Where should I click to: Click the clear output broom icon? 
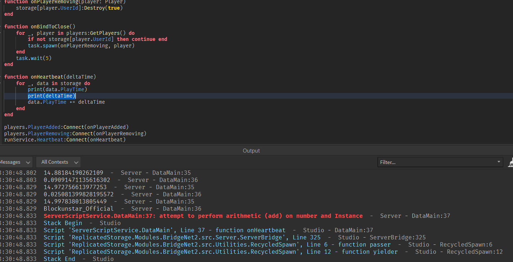[510, 163]
